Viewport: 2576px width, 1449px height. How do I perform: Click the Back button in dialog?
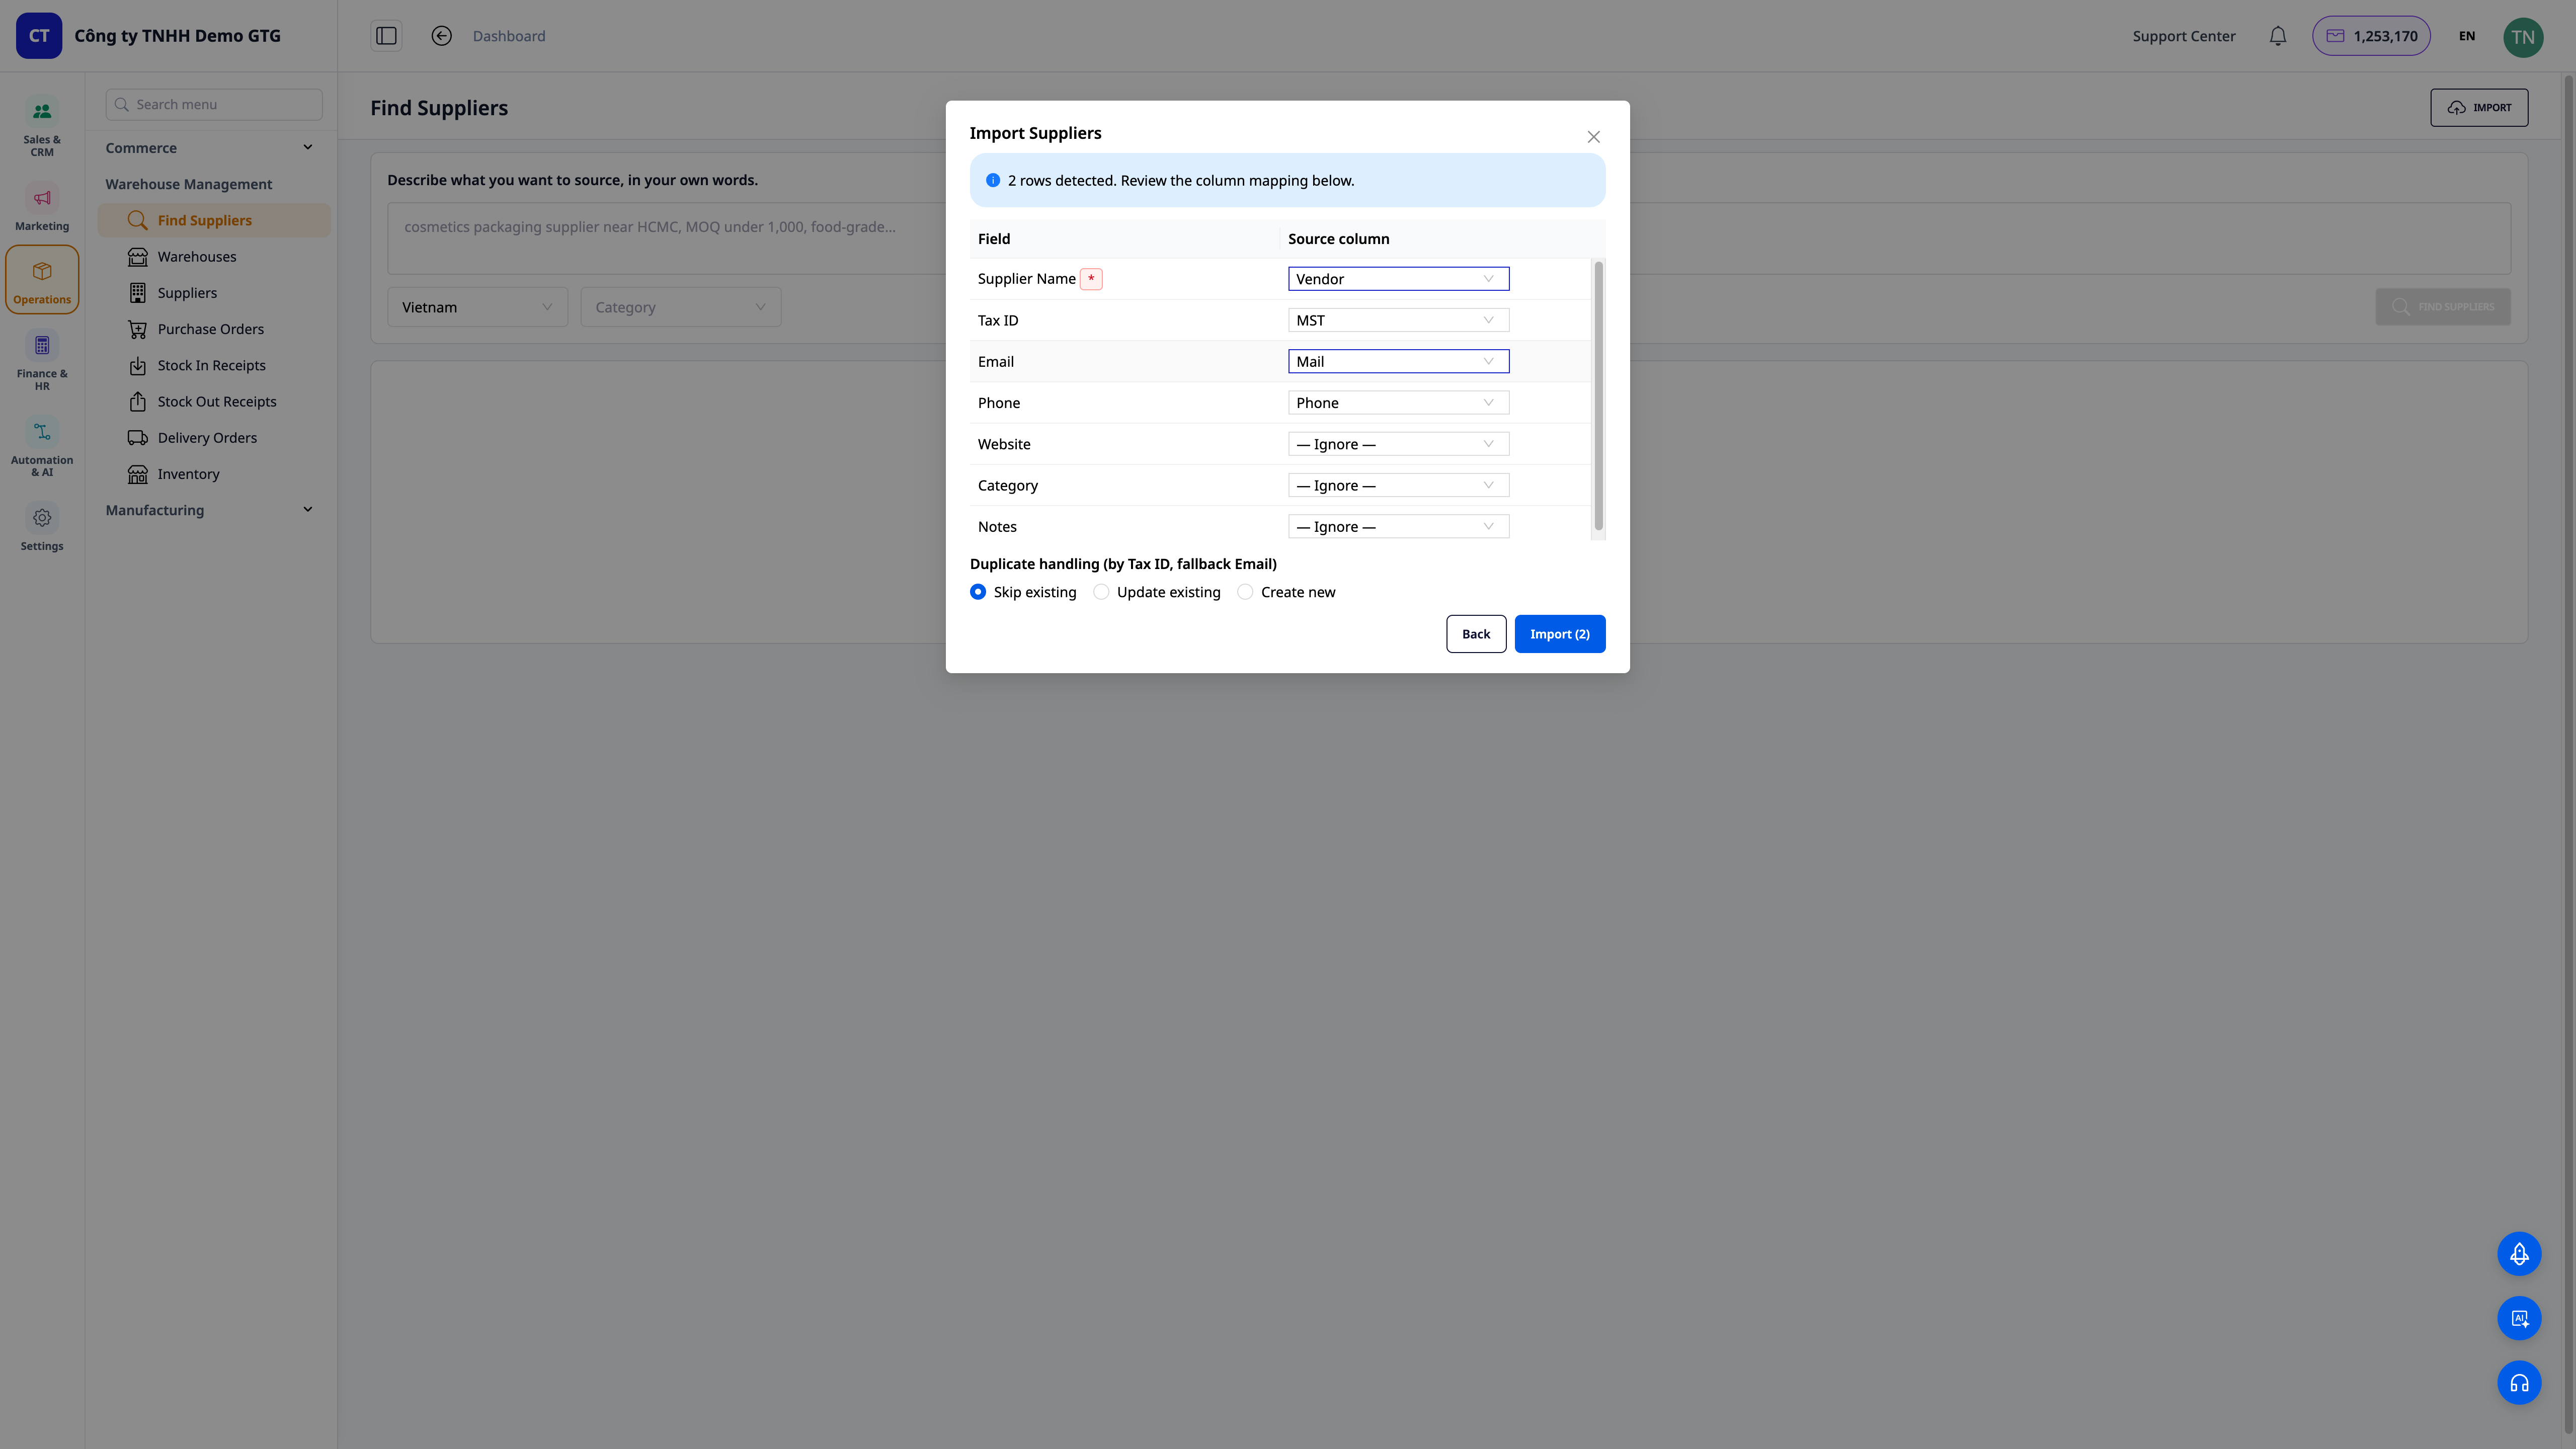(x=1476, y=634)
